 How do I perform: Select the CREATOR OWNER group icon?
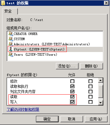tap(11, 34)
